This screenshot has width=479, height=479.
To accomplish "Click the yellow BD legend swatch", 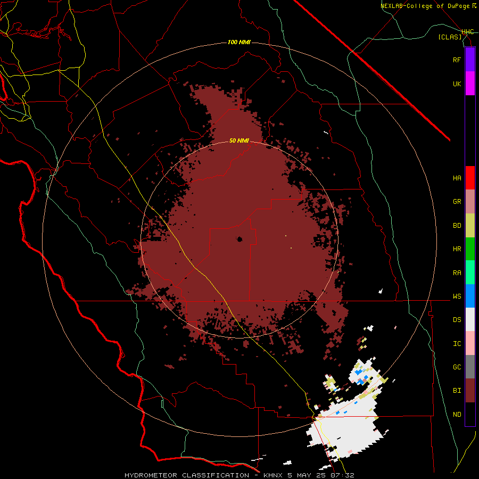I will click(x=470, y=226).
